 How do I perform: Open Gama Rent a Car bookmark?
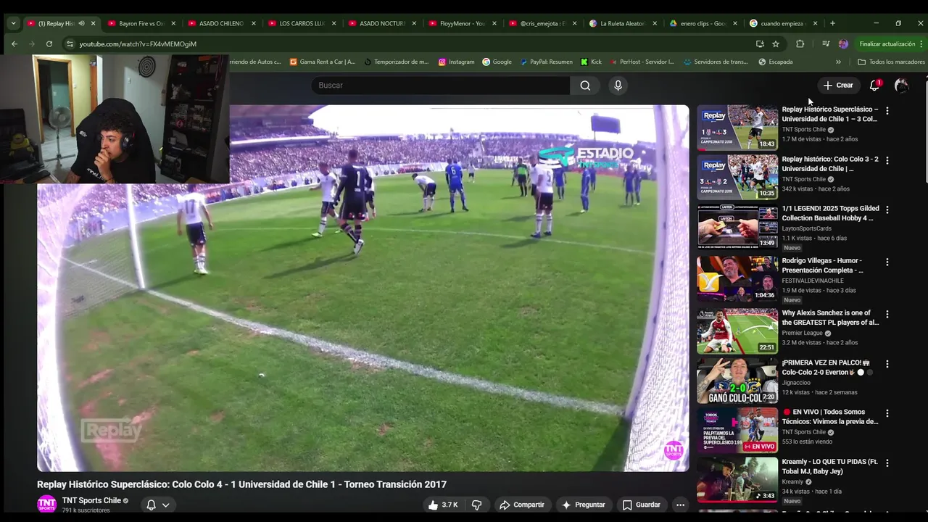pyautogui.click(x=322, y=62)
